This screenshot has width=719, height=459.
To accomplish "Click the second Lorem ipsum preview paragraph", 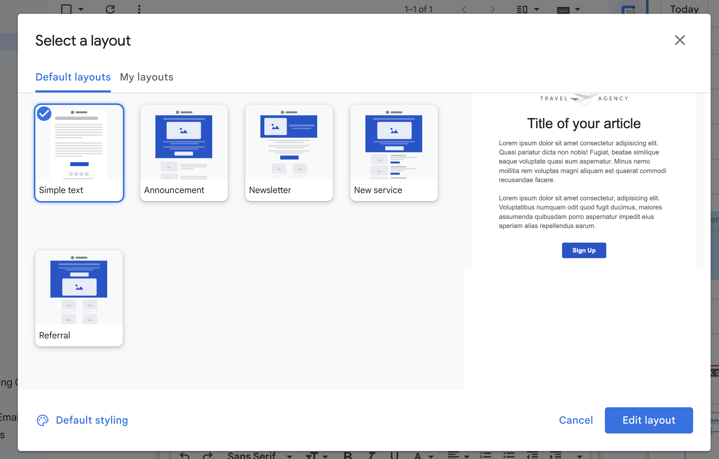I will [x=580, y=212].
